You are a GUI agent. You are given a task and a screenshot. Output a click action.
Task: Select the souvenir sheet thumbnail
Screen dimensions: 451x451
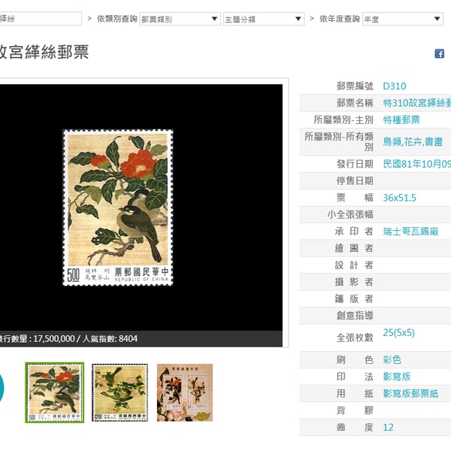point(185,392)
